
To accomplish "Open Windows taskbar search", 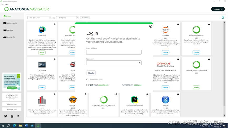I will (x=9, y=126).
